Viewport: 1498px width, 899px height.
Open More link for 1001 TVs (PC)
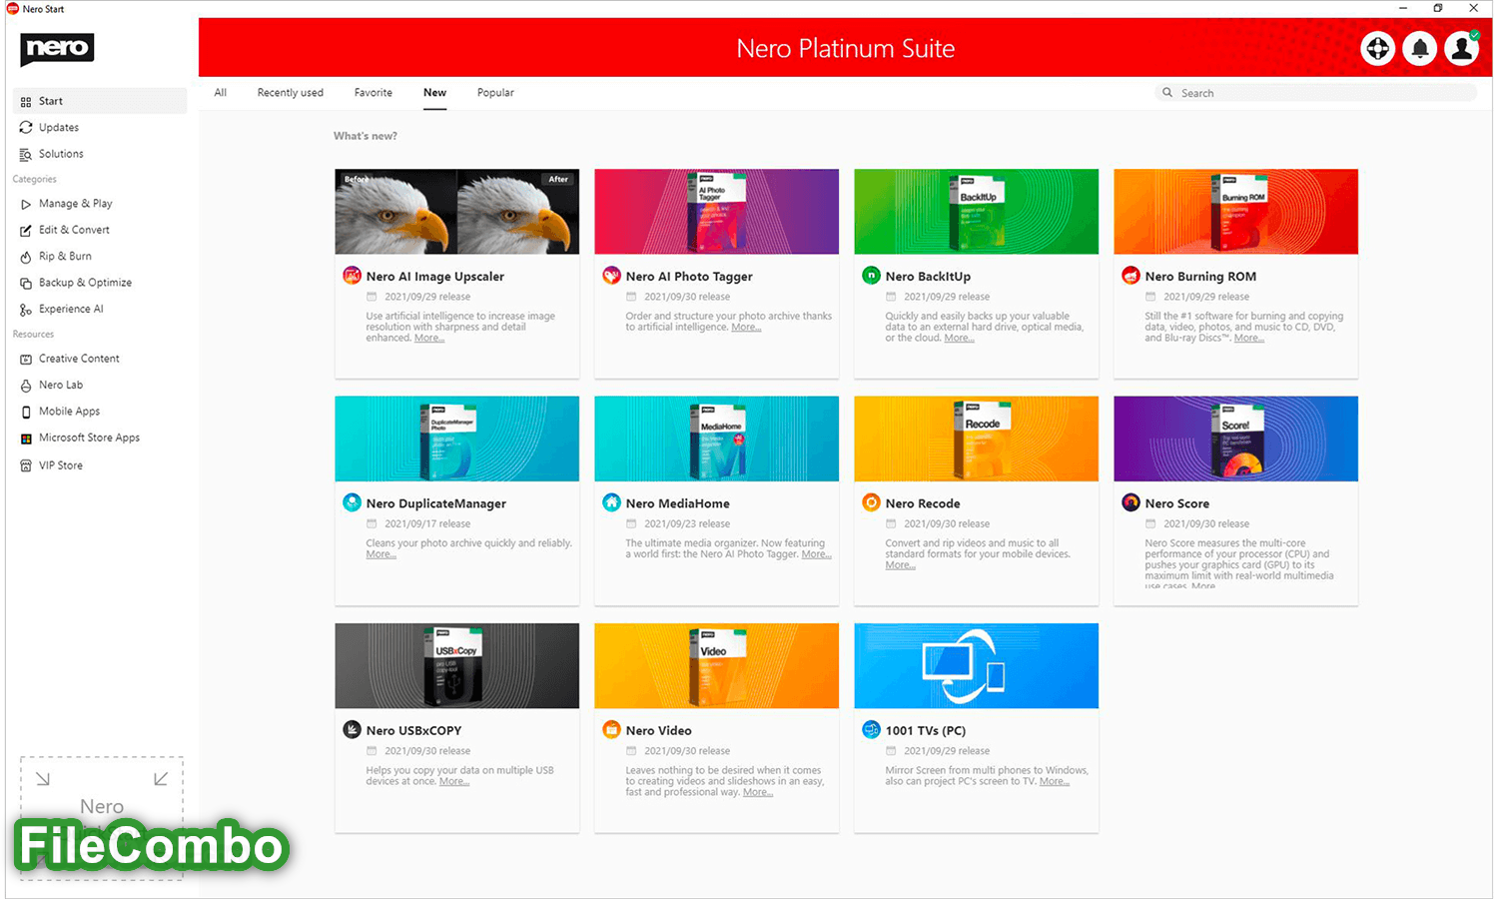[x=1055, y=781]
